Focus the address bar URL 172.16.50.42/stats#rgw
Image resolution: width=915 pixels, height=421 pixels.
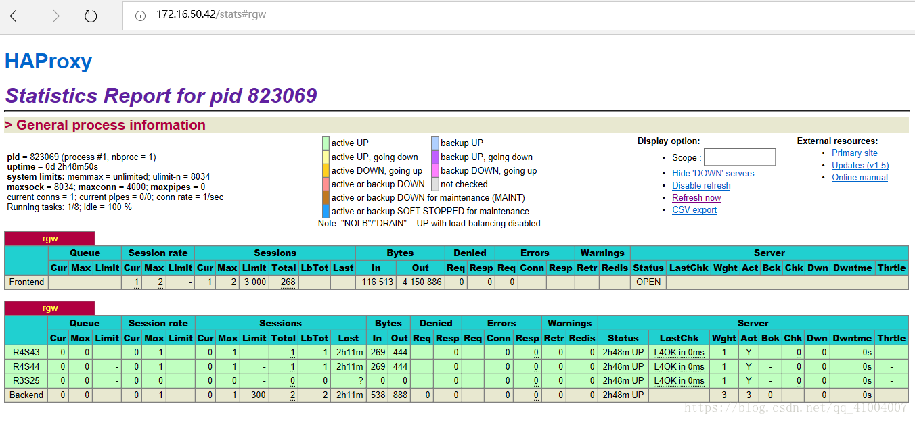tap(211, 14)
